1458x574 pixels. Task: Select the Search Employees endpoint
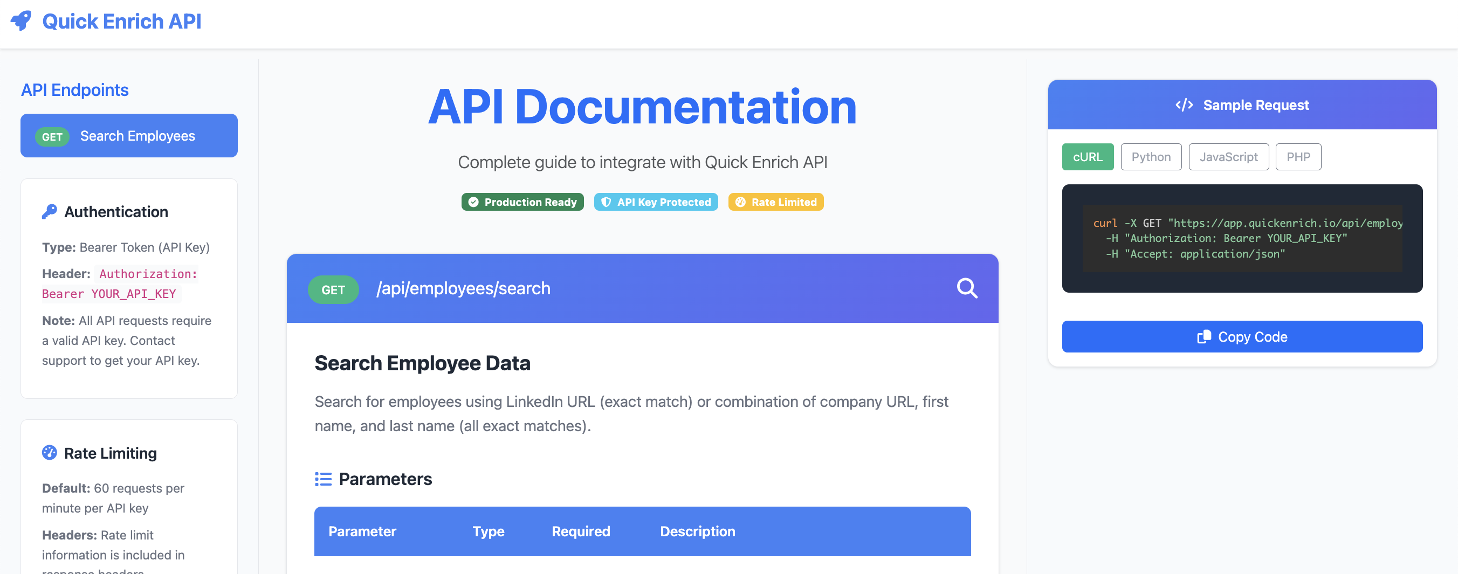click(129, 136)
